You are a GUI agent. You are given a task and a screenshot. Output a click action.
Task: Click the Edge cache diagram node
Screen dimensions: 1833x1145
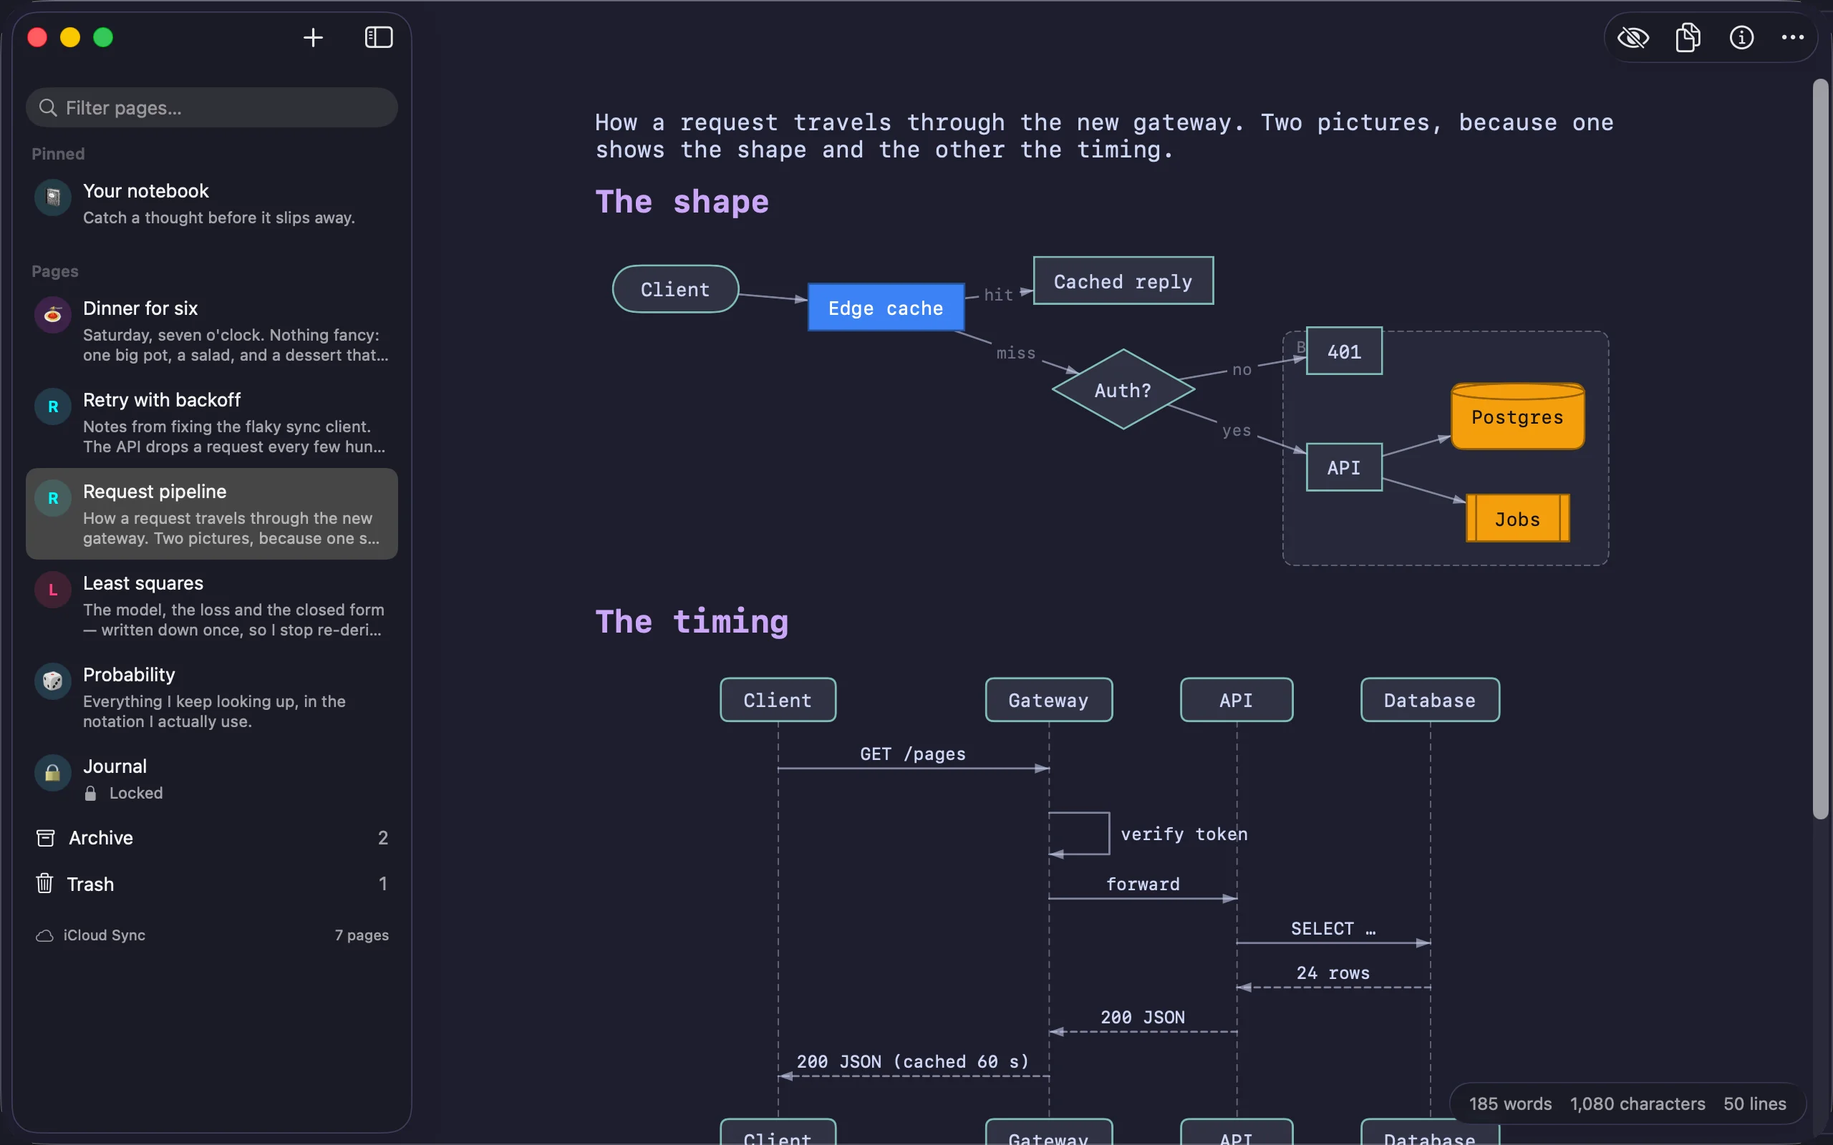(886, 308)
